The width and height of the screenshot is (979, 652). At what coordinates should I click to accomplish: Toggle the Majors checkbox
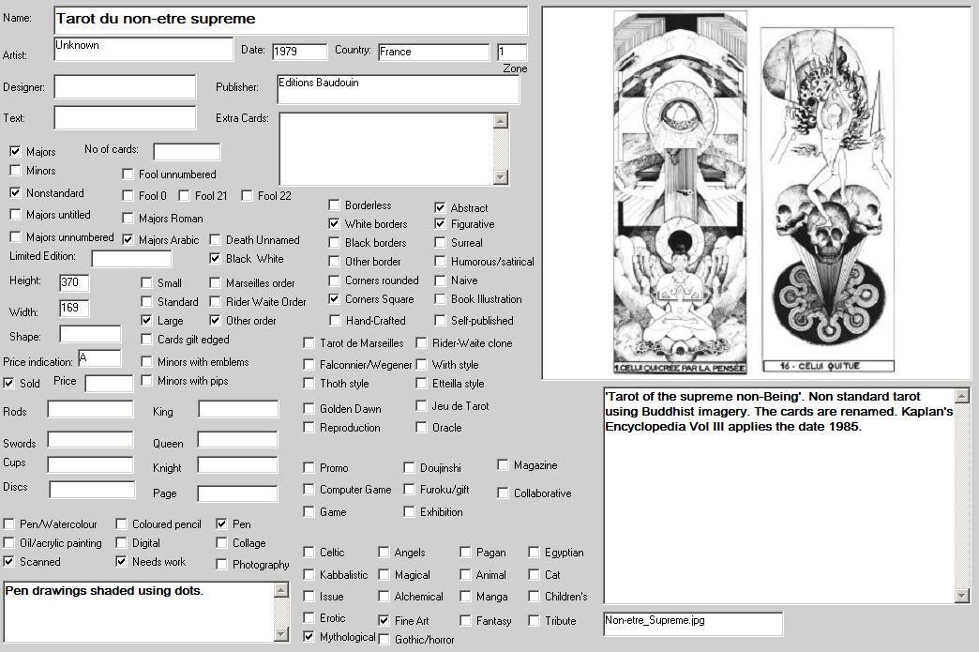[15, 151]
